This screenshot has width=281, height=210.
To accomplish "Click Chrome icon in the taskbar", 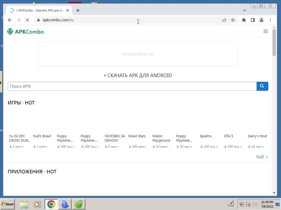I will click(x=51, y=204).
